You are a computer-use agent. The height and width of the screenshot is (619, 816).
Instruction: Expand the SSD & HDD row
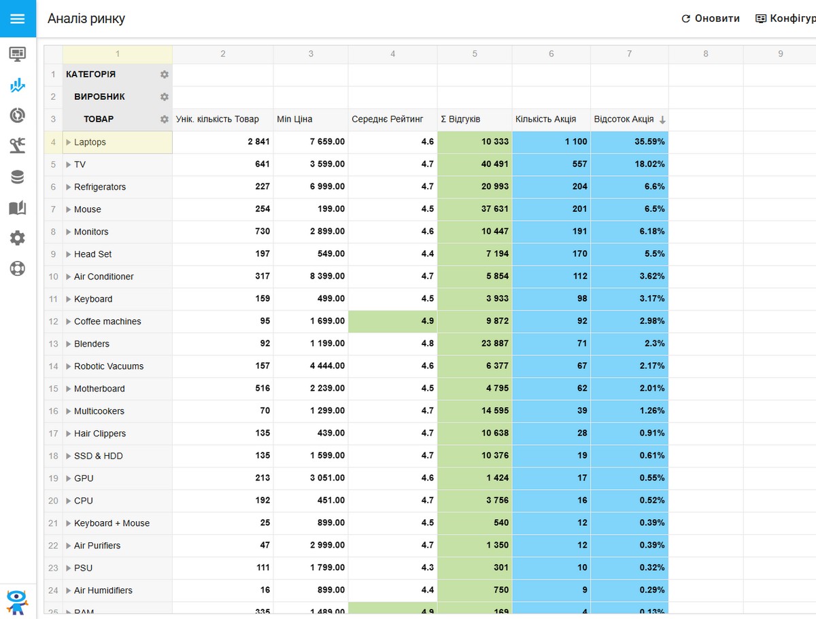69,456
